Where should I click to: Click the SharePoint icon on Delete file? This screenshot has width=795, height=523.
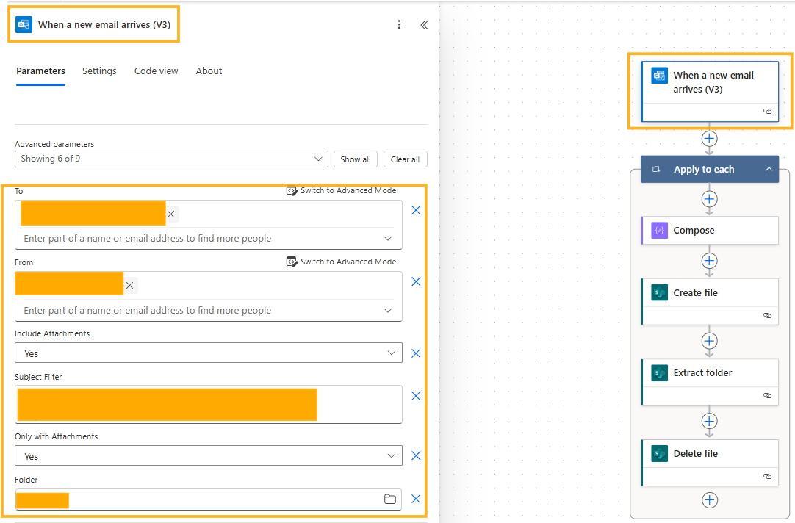click(x=659, y=453)
